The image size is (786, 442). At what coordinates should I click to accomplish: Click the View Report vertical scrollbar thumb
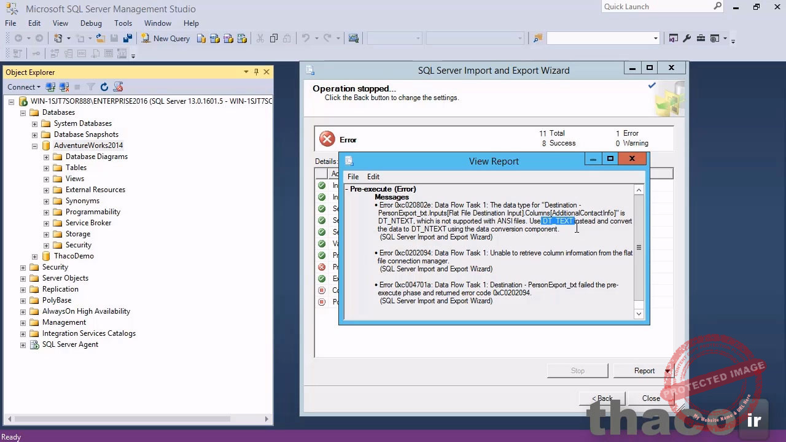click(x=639, y=247)
